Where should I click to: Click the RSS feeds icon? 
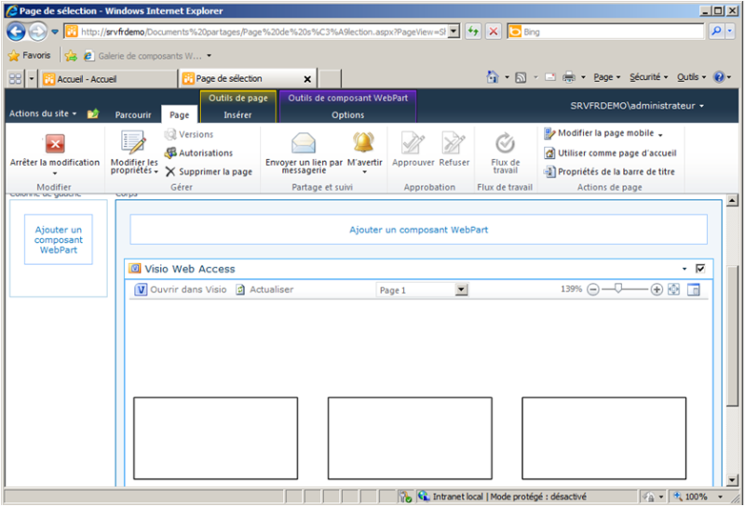pyautogui.click(x=521, y=77)
